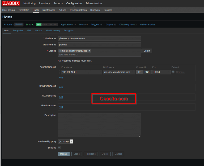Grab the agent interface drag handle

tap(59, 72)
